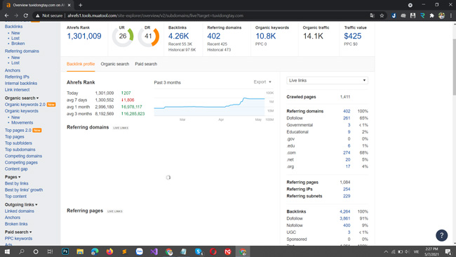Open the Windows Start menu

point(7,251)
